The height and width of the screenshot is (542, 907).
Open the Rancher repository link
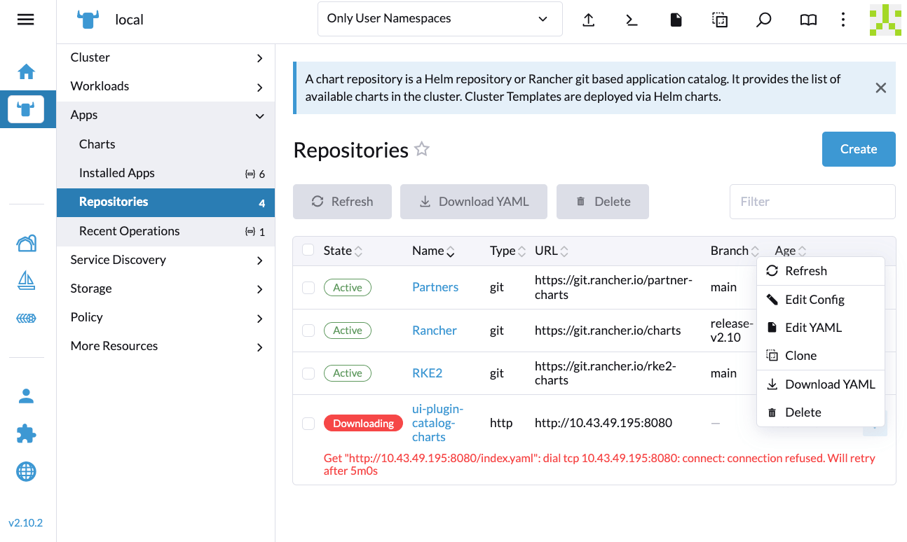pos(434,330)
